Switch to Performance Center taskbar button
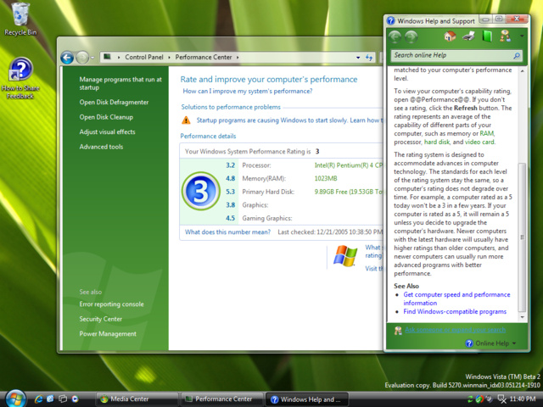543x407 pixels. [x=222, y=399]
